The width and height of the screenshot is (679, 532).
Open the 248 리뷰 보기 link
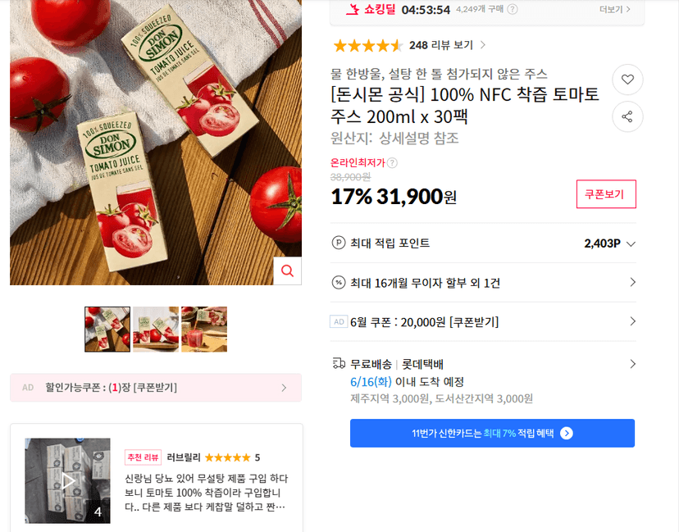[447, 45]
